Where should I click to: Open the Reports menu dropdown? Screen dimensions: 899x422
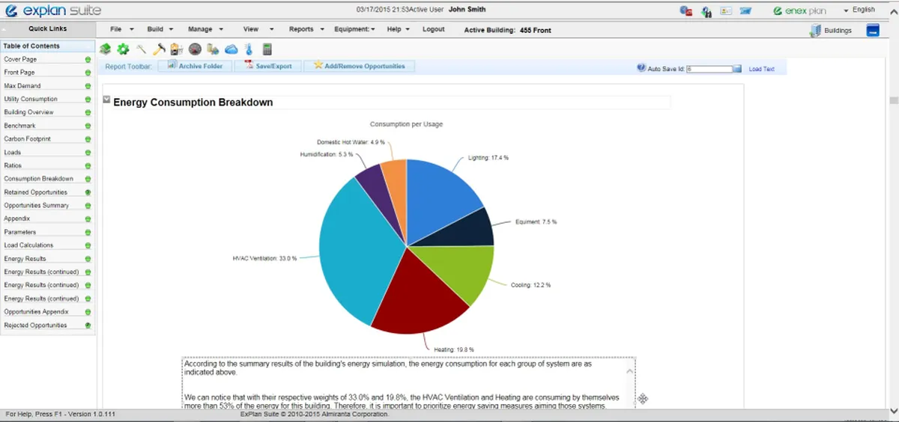click(307, 29)
